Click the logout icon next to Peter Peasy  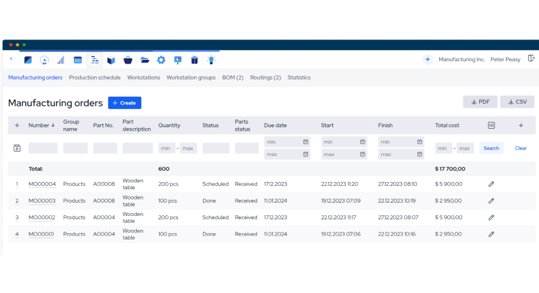pos(531,59)
